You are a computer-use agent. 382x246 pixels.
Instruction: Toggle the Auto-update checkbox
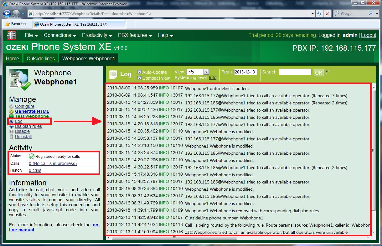pos(140,72)
